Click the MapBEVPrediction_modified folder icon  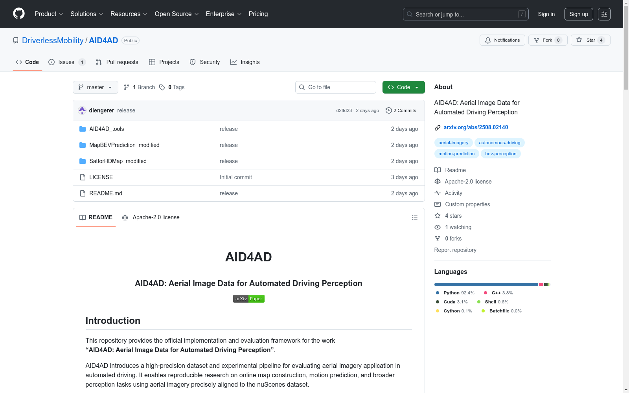click(x=83, y=145)
